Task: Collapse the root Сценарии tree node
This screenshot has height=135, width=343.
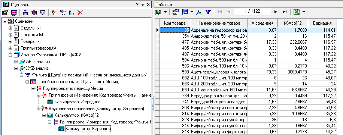Action: point(4,21)
